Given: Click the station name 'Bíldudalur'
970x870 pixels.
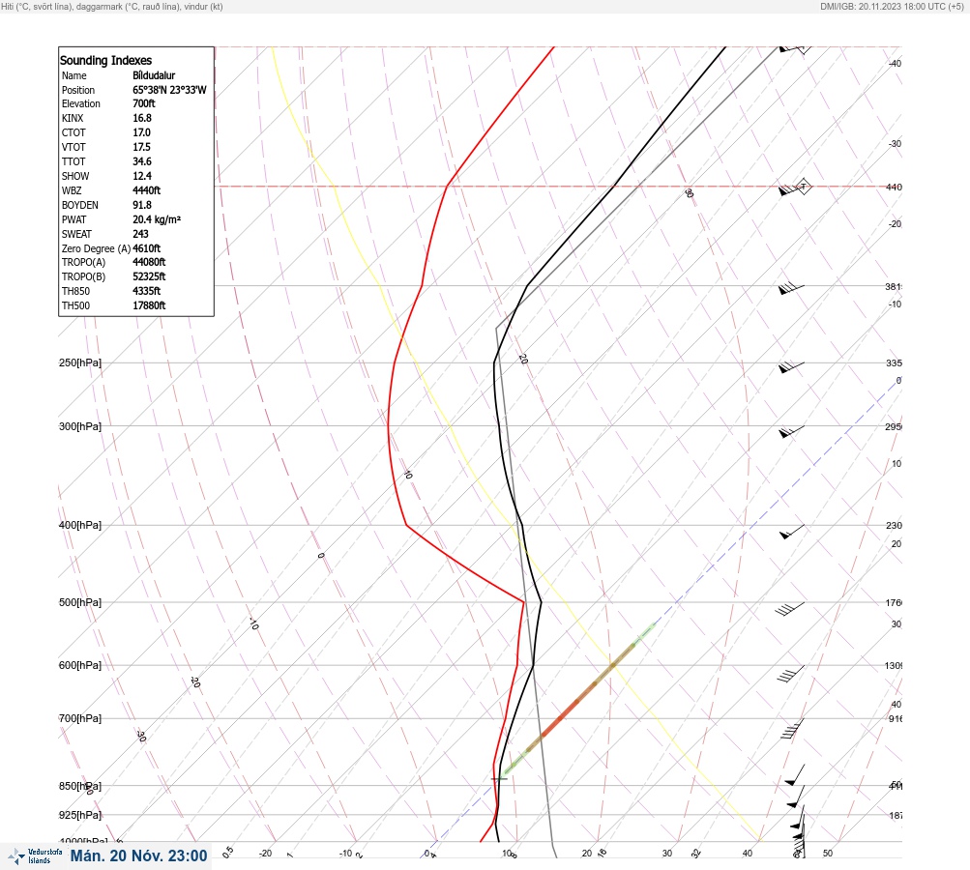Looking at the screenshot, I should (x=154, y=75).
